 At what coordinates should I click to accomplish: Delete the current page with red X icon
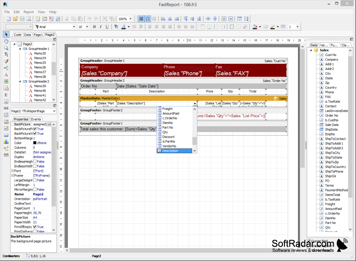coord(51,19)
